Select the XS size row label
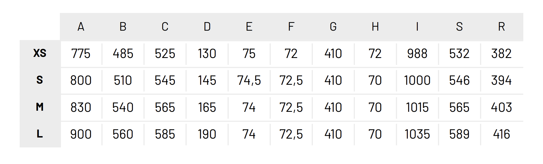Image resolution: width=543 pixels, height=164 pixels. [x=40, y=53]
